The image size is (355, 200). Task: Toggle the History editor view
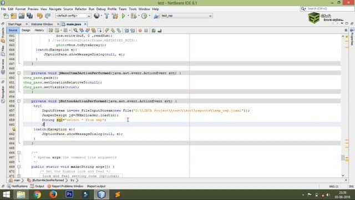click(39, 30)
